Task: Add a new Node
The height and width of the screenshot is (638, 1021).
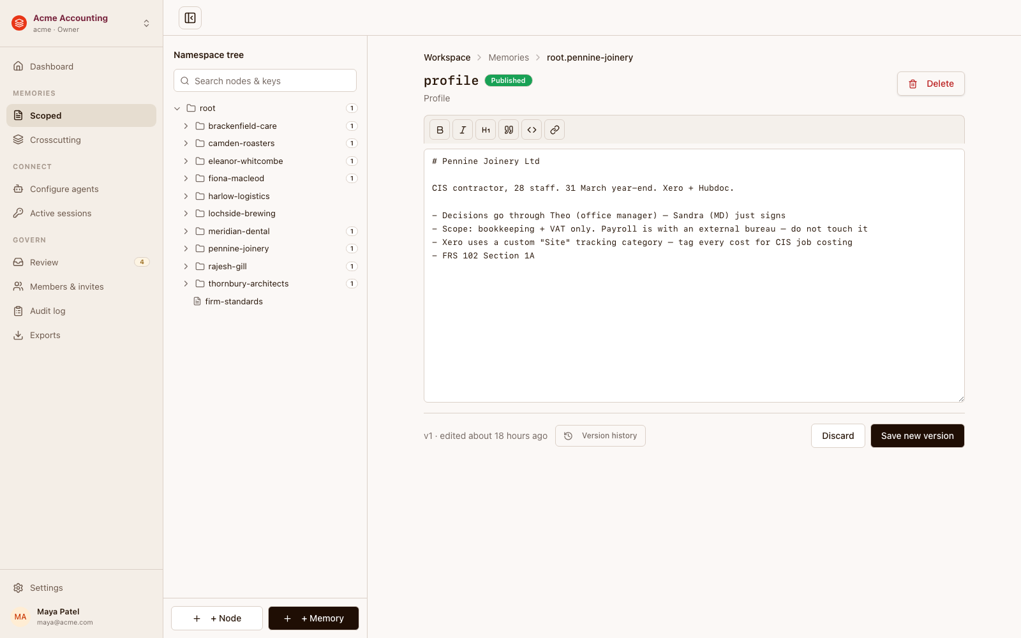Action: (217, 618)
